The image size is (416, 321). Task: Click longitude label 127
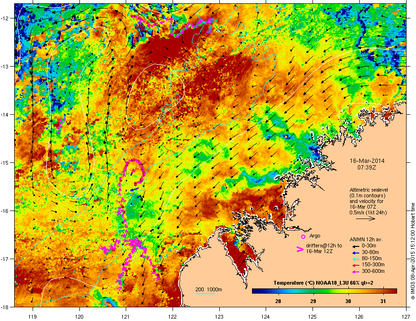(x=406, y=316)
